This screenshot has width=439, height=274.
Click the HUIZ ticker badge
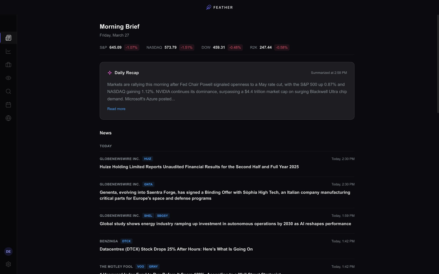(x=147, y=159)
